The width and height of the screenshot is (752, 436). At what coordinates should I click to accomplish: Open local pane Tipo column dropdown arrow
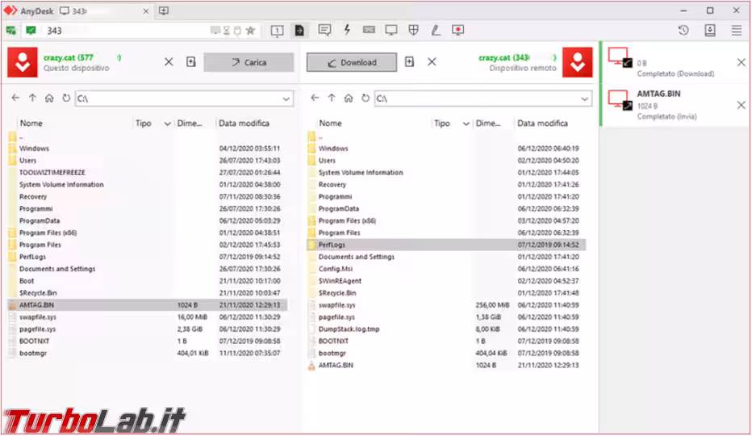[167, 124]
